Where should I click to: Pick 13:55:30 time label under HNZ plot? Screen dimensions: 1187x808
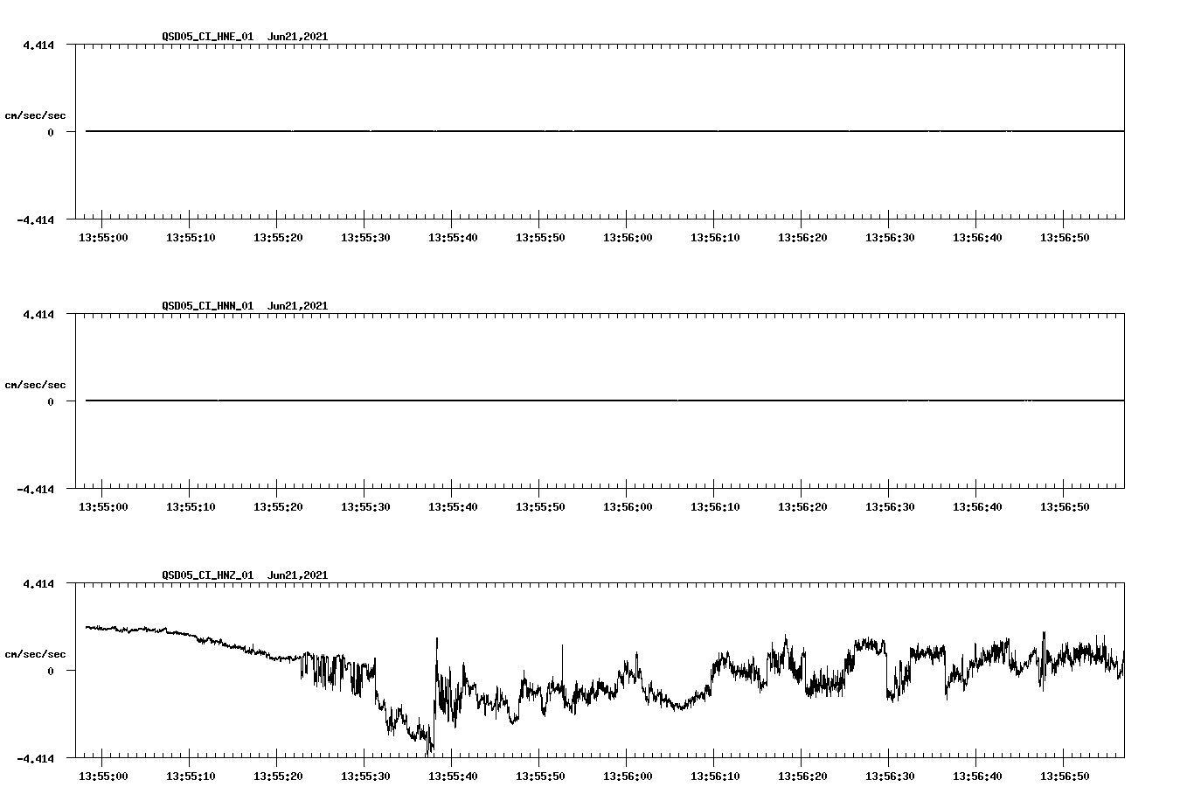365,777
